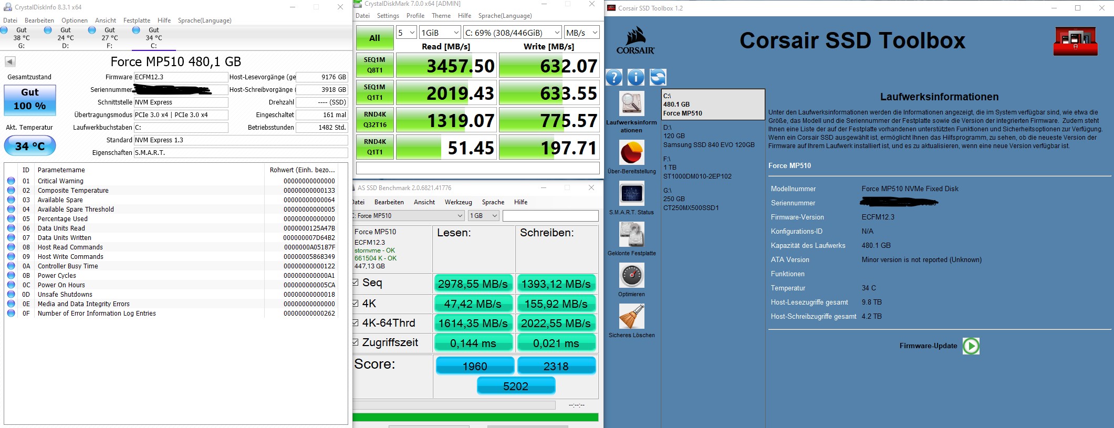Screen dimensions: 1114x428
Task: Click the Corsair sails logo
Action: (636, 40)
